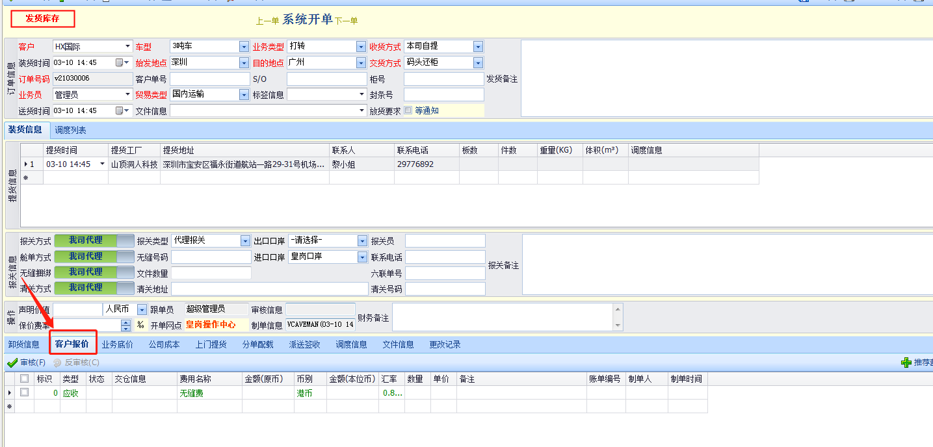Click the 财务备注 scrollbar down arrow
This screenshot has width=933, height=447.
coord(618,326)
